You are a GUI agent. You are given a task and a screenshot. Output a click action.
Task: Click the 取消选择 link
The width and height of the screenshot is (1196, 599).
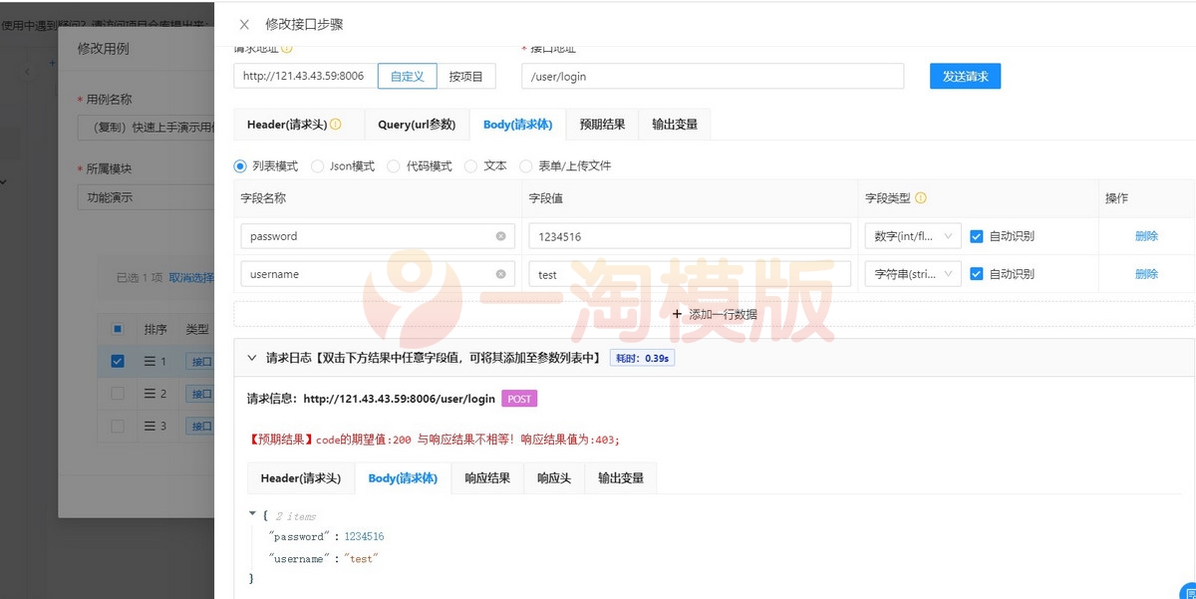[x=190, y=278]
